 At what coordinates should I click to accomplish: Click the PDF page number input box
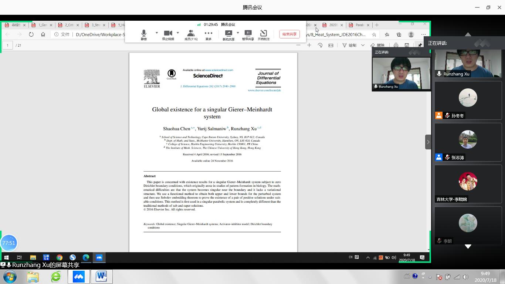pos(7,45)
